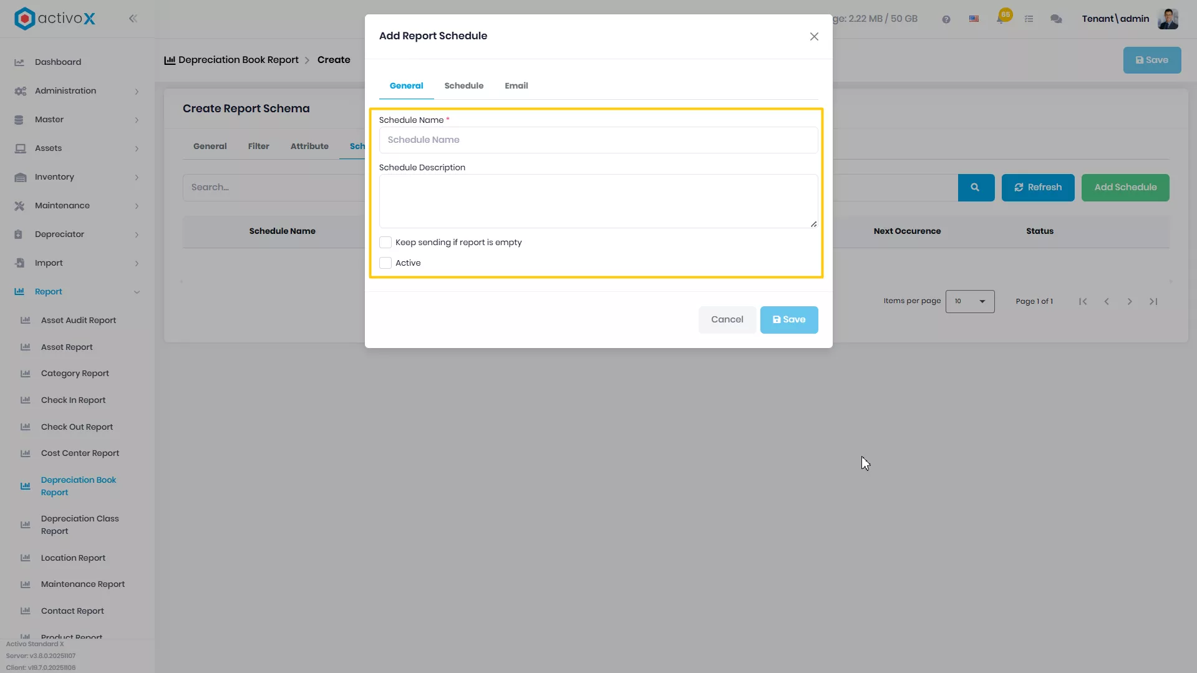
Task: Open Location Report in sidebar
Action: click(x=73, y=558)
